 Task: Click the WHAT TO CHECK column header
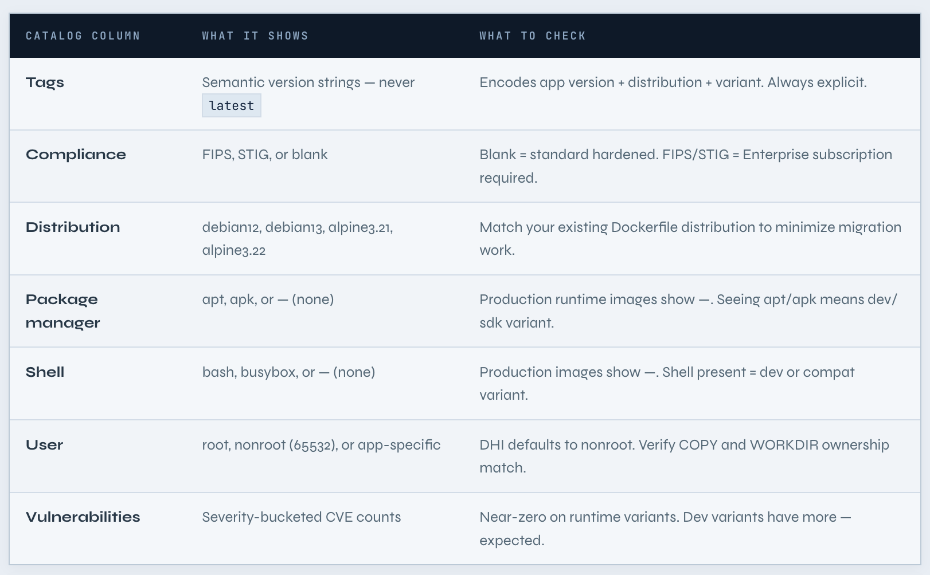[532, 36]
